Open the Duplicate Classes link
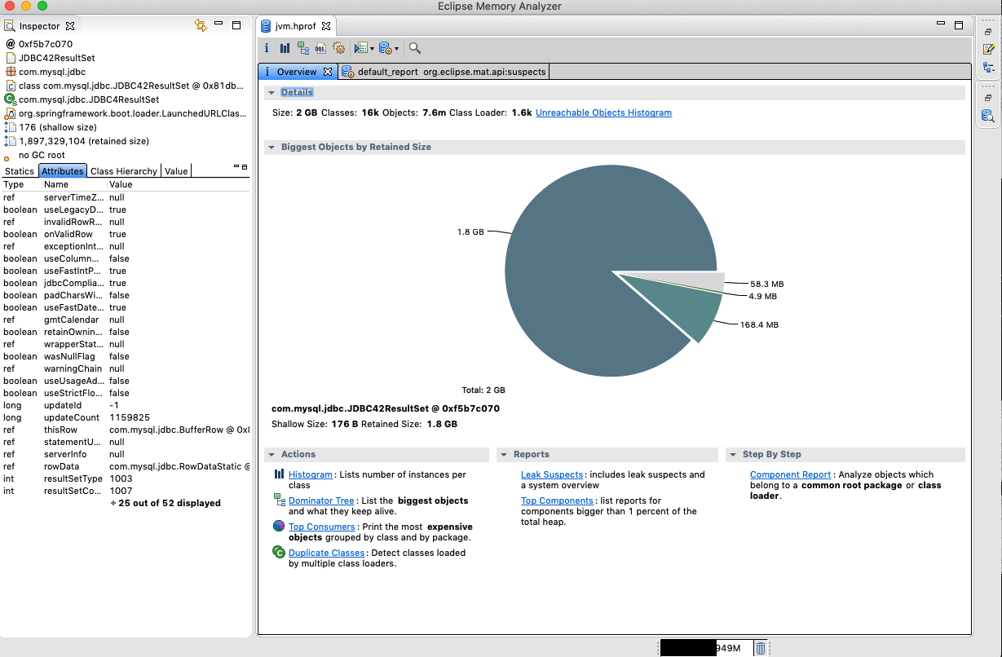Image resolution: width=1002 pixels, height=657 pixels. 326,553
